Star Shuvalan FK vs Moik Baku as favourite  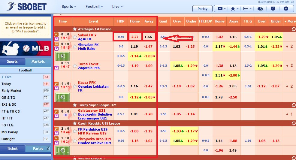[x=75, y=47]
